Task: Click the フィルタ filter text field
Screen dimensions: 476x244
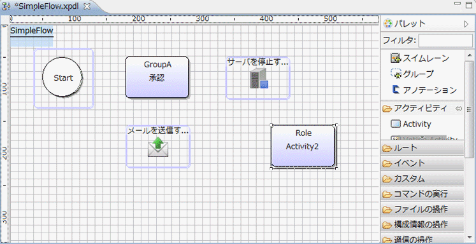Action: coord(445,40)
